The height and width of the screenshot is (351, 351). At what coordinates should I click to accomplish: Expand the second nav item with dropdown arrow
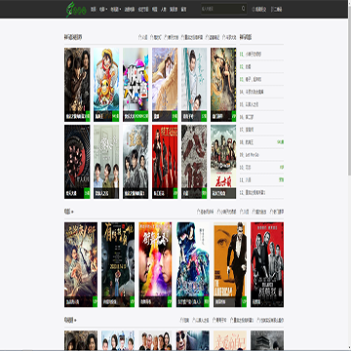coord(103,10)
